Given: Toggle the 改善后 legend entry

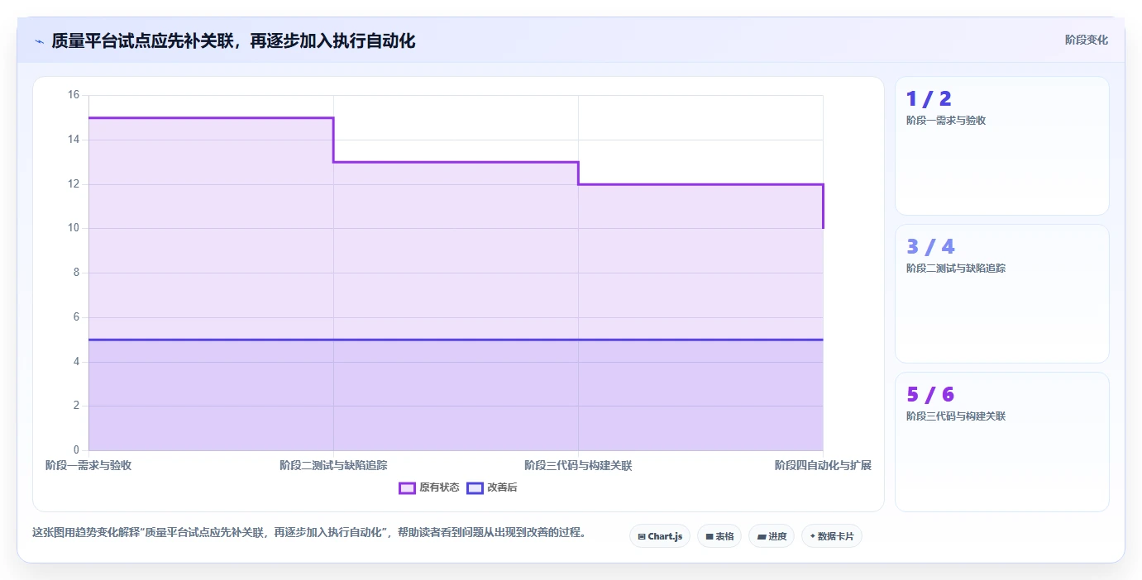Looking at the screenshot, I should point(493,487).
